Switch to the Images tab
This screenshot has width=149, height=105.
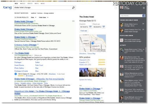22,3
